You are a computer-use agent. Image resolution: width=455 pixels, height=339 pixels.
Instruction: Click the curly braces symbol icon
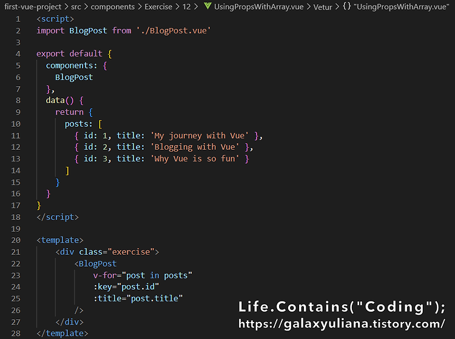click(x=347, y=7)
